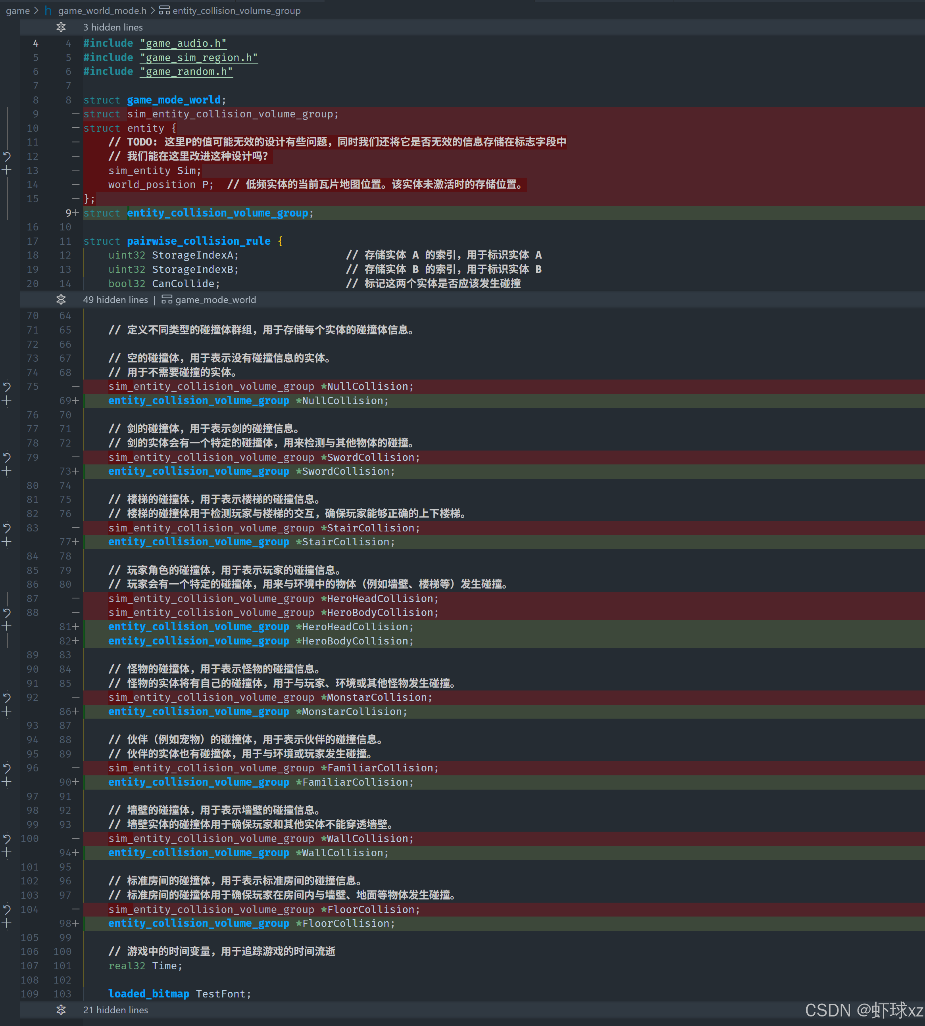This screenshot has height=1026, width=925.
Task: Open the game_world_mode.h breadcrumb
Action: point(102,11)
